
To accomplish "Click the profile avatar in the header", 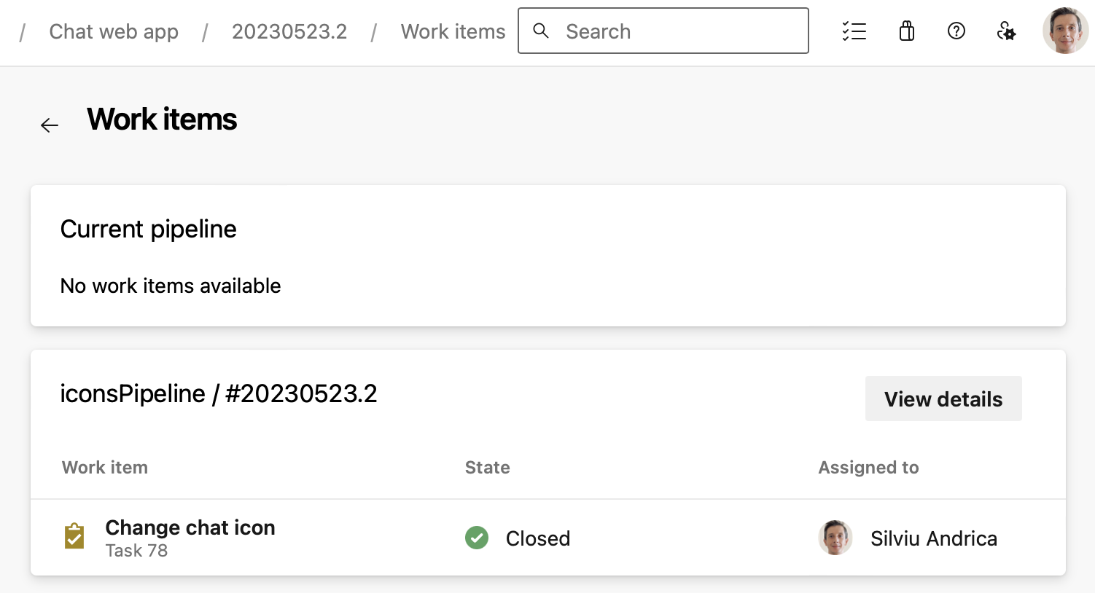I will coord(1065,31).
